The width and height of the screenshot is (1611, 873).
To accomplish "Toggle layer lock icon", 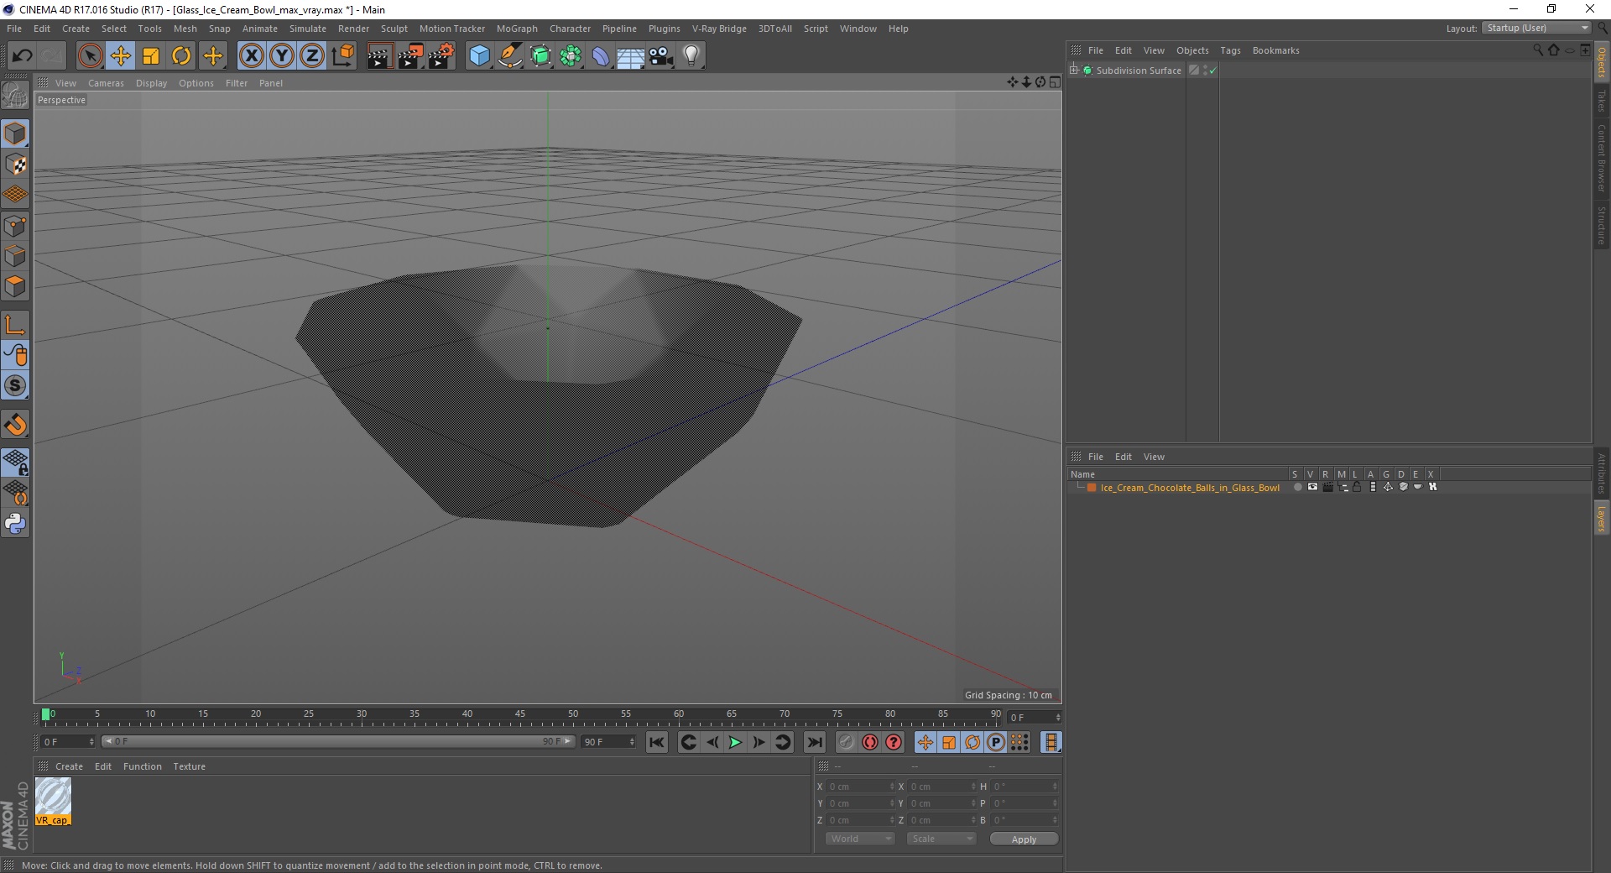I will [x=1357, y=487].
